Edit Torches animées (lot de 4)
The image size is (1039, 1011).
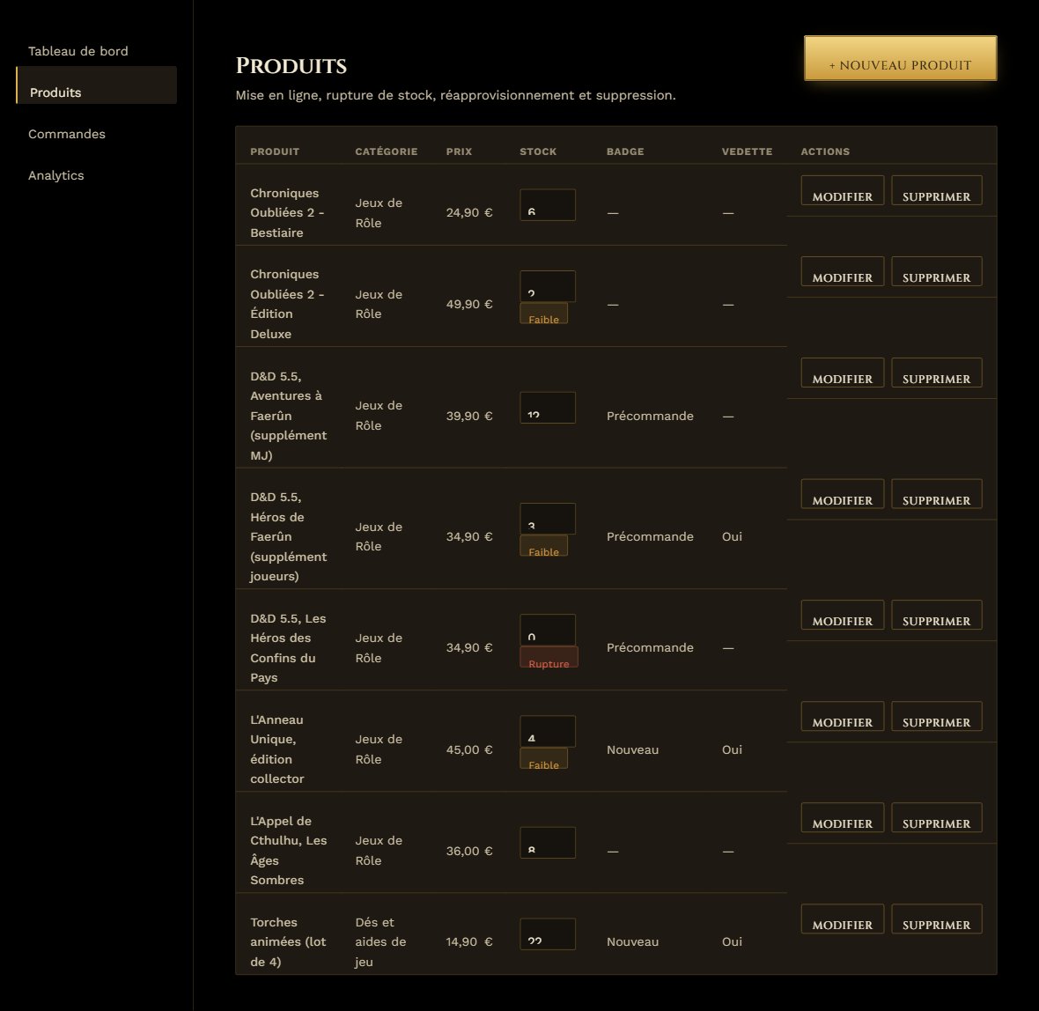842,919
